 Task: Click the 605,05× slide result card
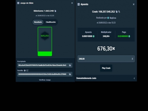(x=45, y=41)
